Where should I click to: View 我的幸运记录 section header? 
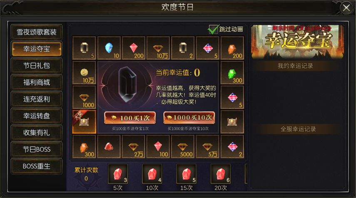coord(295,66)
